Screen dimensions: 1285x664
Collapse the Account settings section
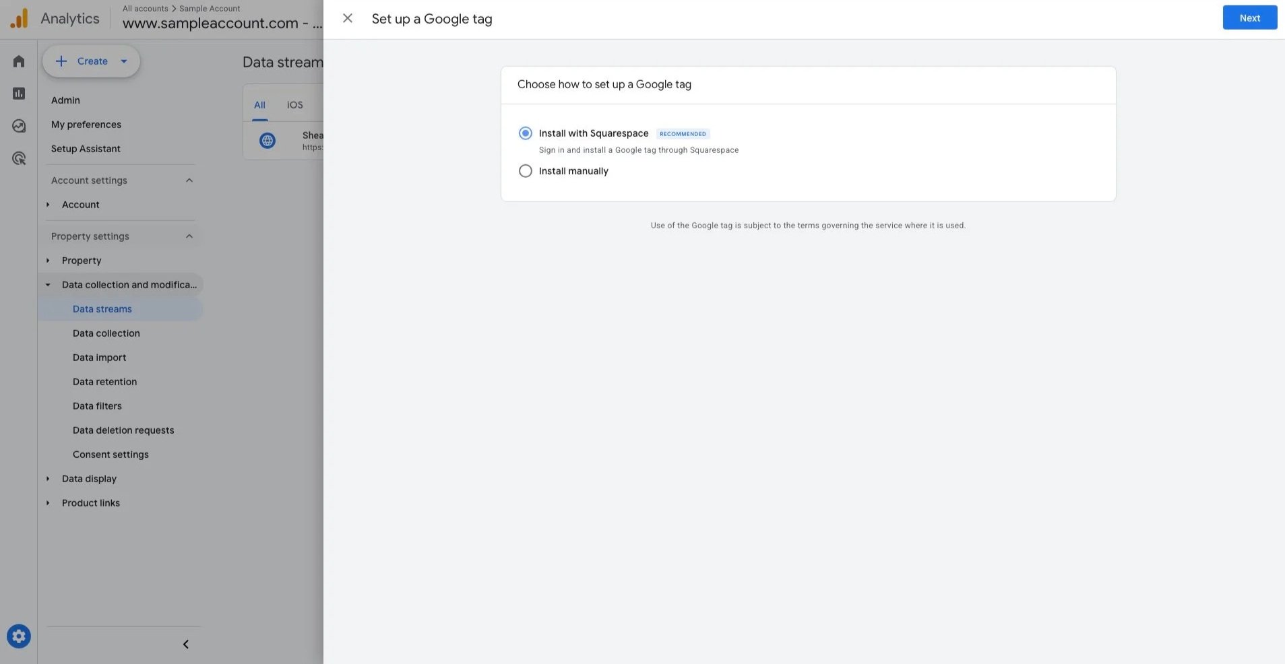tap(189, 180)
